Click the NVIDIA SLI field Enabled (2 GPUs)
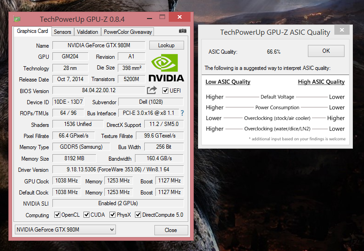 (x=118, y=203)
